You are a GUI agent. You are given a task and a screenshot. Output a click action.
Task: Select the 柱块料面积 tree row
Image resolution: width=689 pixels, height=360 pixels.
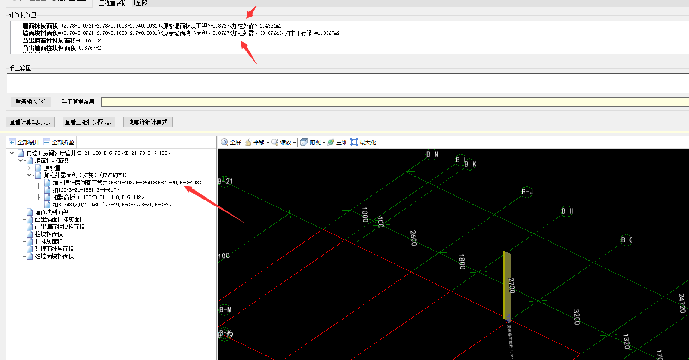[x=49, y=234]
